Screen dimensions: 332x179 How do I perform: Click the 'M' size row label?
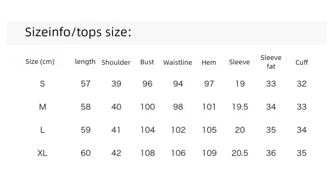[x=42, y=107]
